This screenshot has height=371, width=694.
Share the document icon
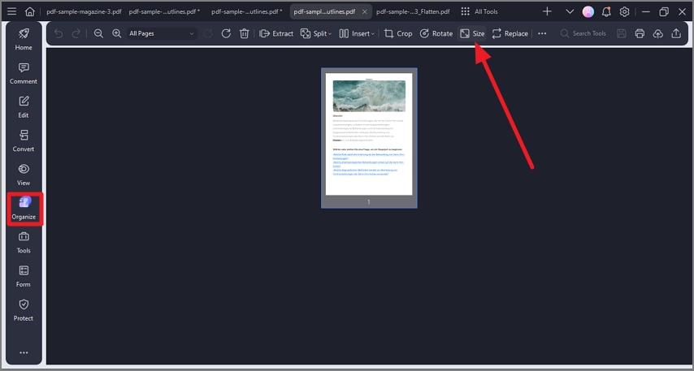[676, 33]
